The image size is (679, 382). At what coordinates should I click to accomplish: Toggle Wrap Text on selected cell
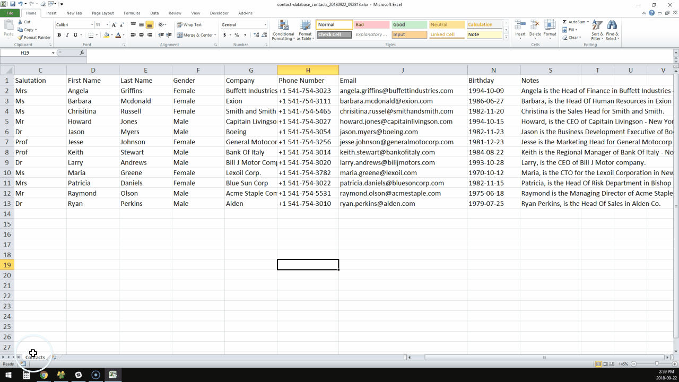tap(189, 25)
